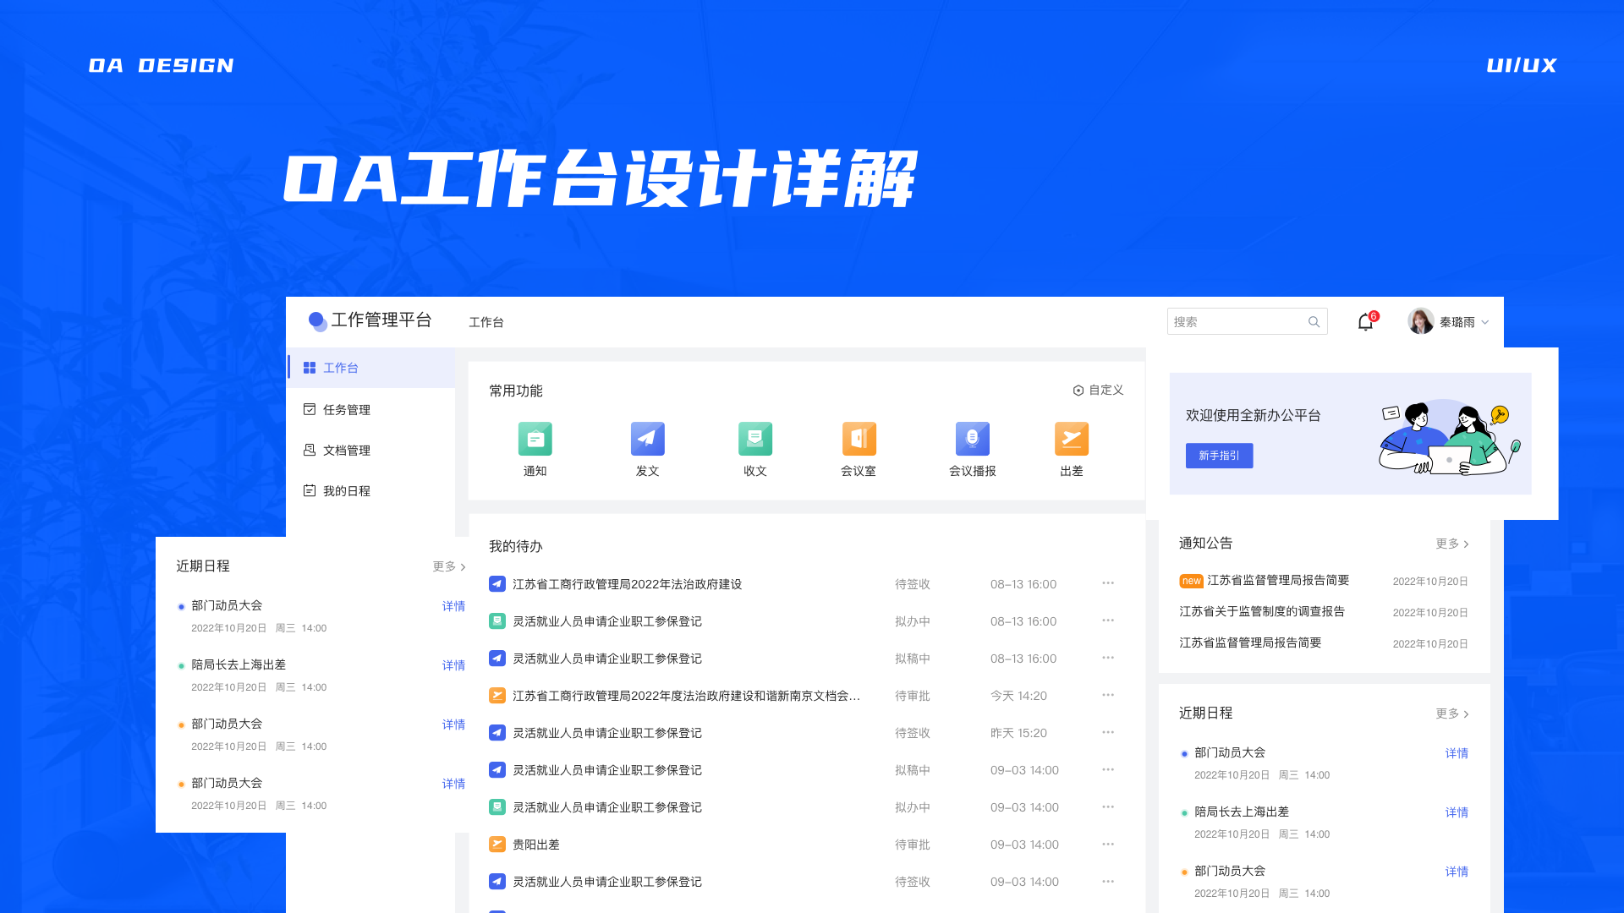The width and height of the screenshot is (1624, 913).
Task: Open options menu for 贵阳出差 row
Action: pos(1107,844)
